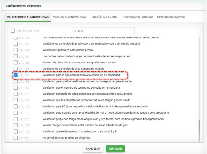Check the VAL200 checkbox
207x154 pixels.
coord(16,138)
